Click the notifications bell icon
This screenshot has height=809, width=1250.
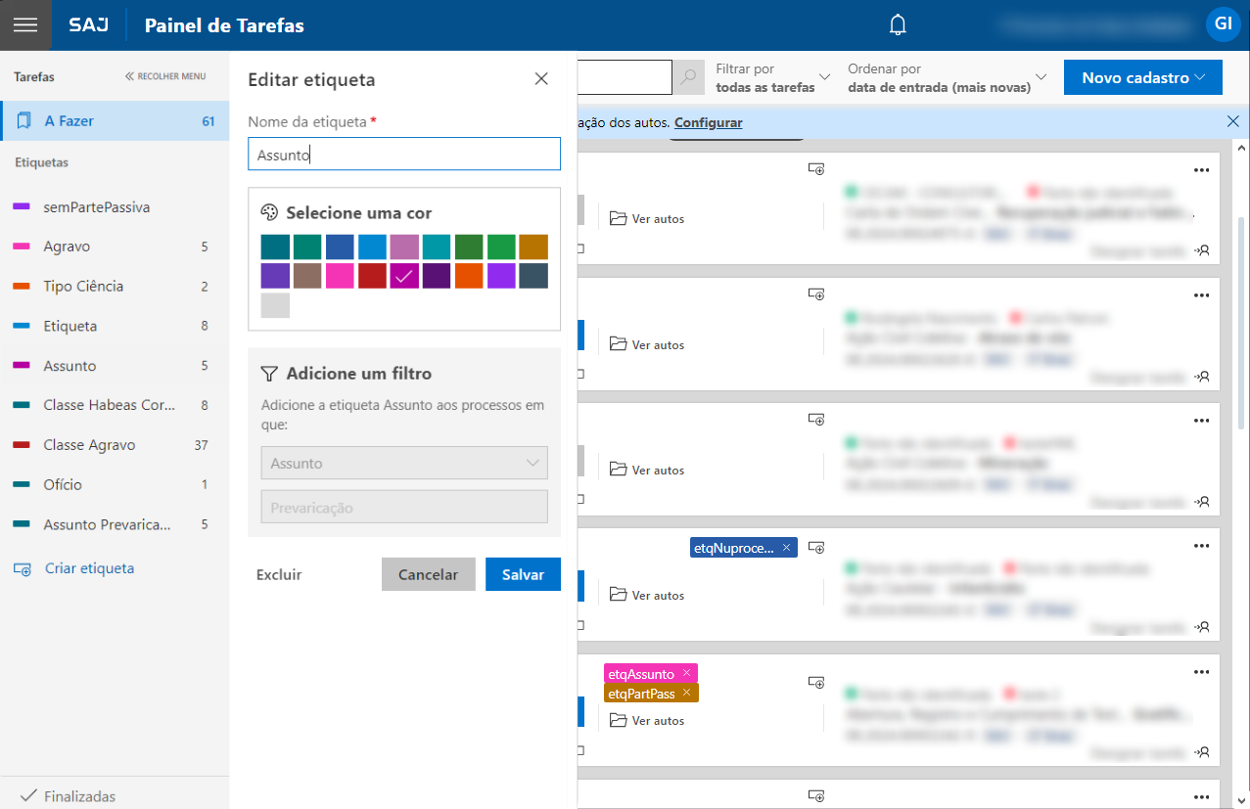[x=898, y=25]
